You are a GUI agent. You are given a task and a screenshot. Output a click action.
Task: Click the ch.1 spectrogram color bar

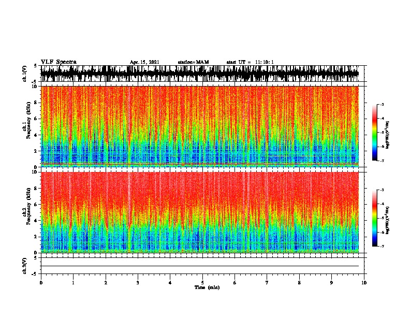374,133
